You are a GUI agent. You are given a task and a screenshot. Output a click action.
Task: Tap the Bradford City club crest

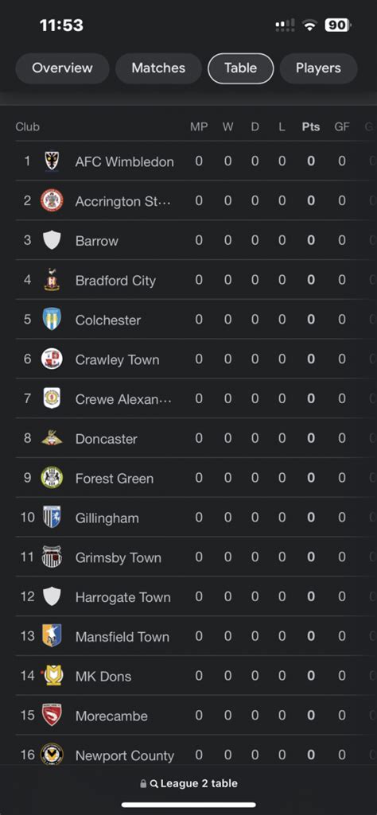pos(52,280)
